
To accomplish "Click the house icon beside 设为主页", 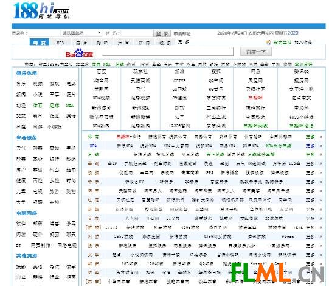I will tap(269, 43).
